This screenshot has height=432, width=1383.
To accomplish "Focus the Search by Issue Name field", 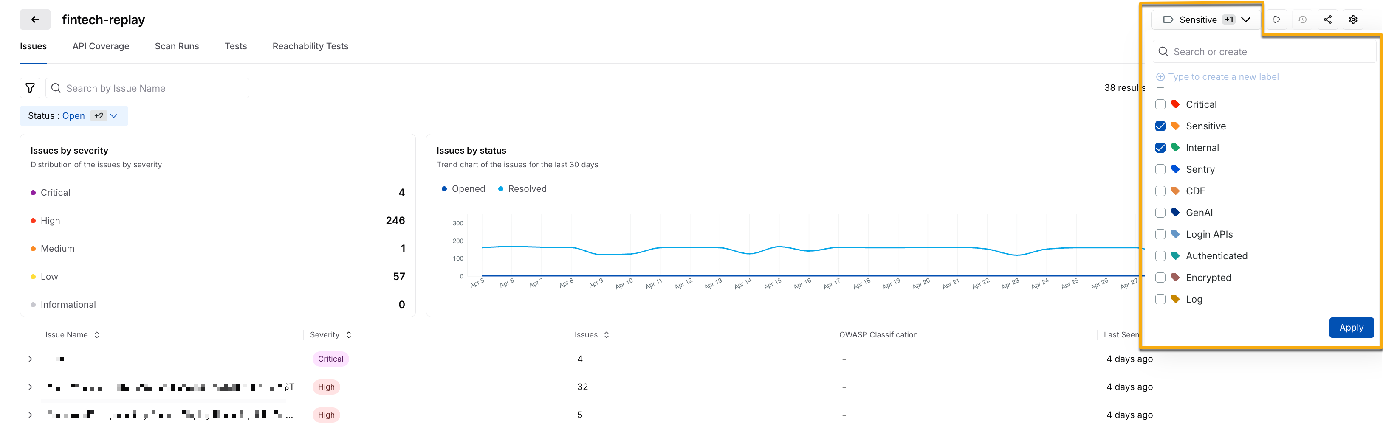I will [147, 88].
